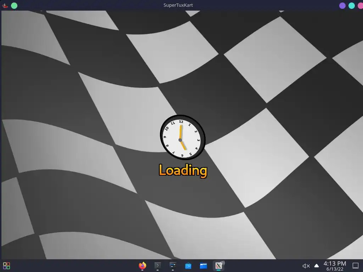Screen dimensions: 363x272
Task: Open the Discover software store icon
Action: (x=188, y=266)
